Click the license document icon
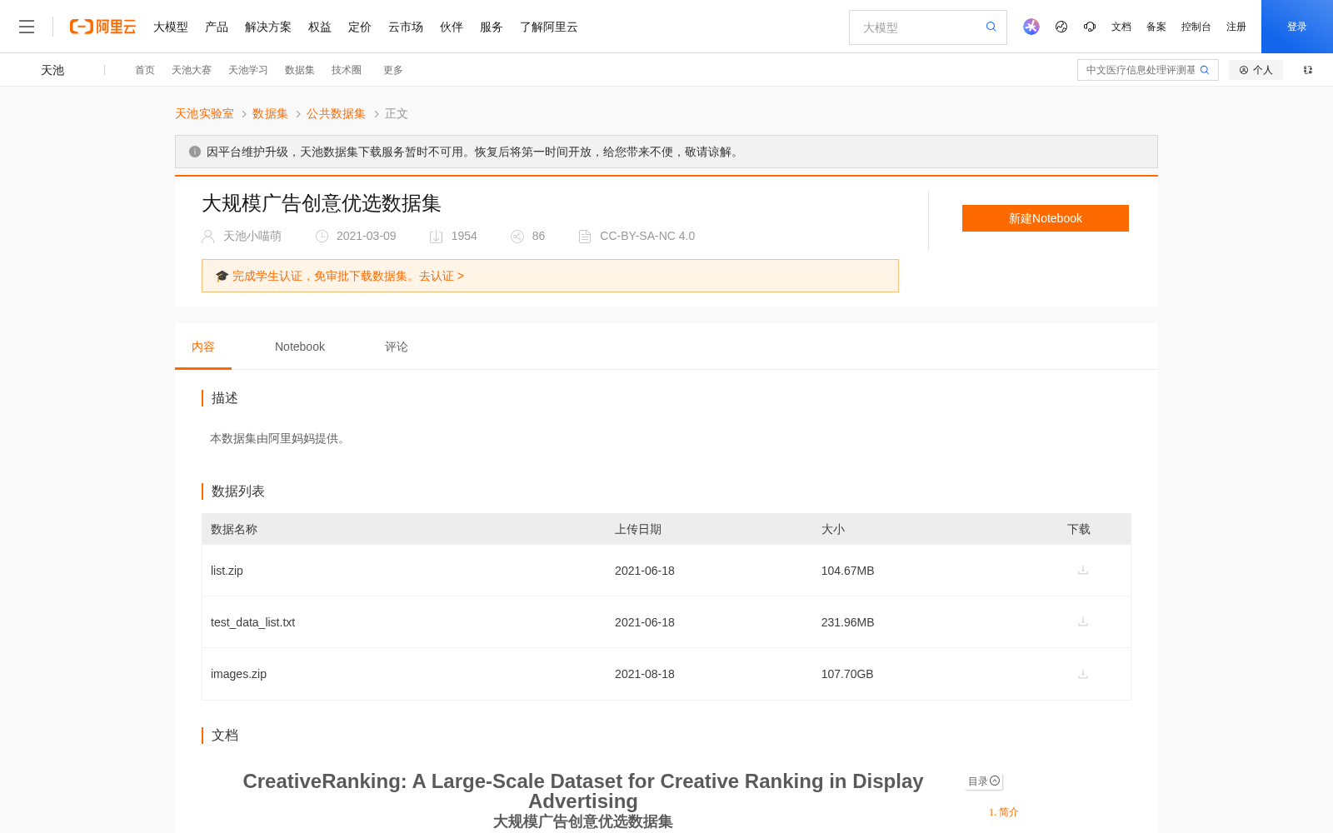The image size is (1333, 833). click(x=585, y=237)
